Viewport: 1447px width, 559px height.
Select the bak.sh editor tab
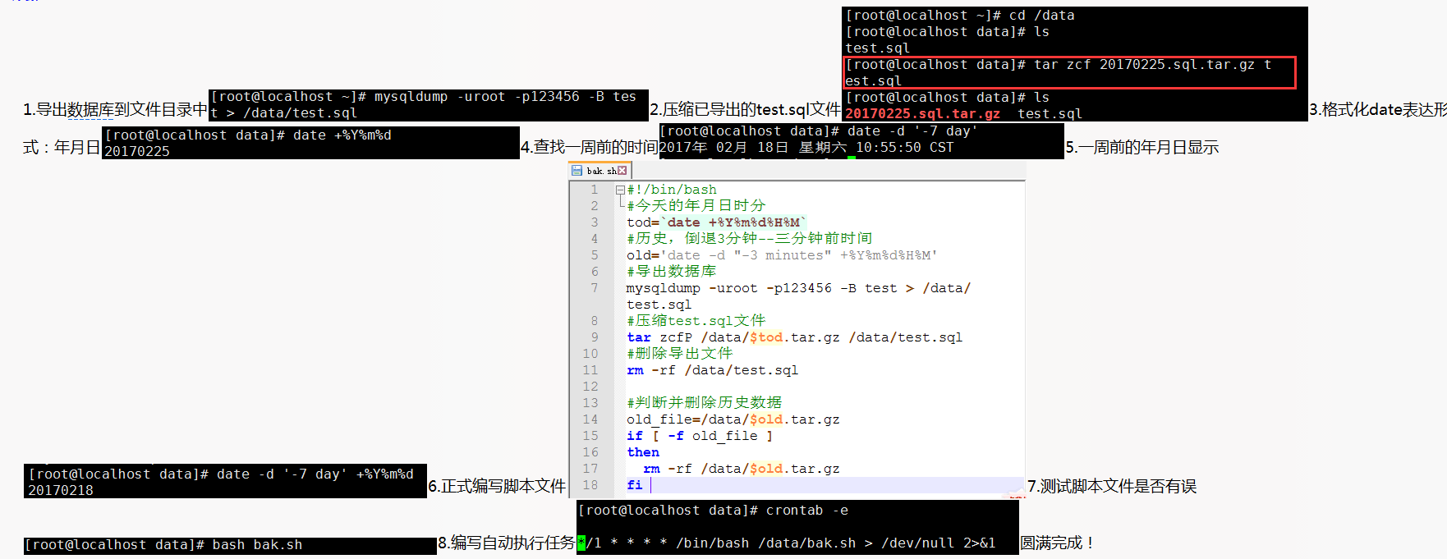(x=599, y=171)
